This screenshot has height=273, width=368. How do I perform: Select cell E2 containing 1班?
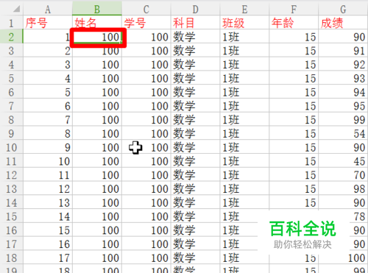(x=244, y=37)
